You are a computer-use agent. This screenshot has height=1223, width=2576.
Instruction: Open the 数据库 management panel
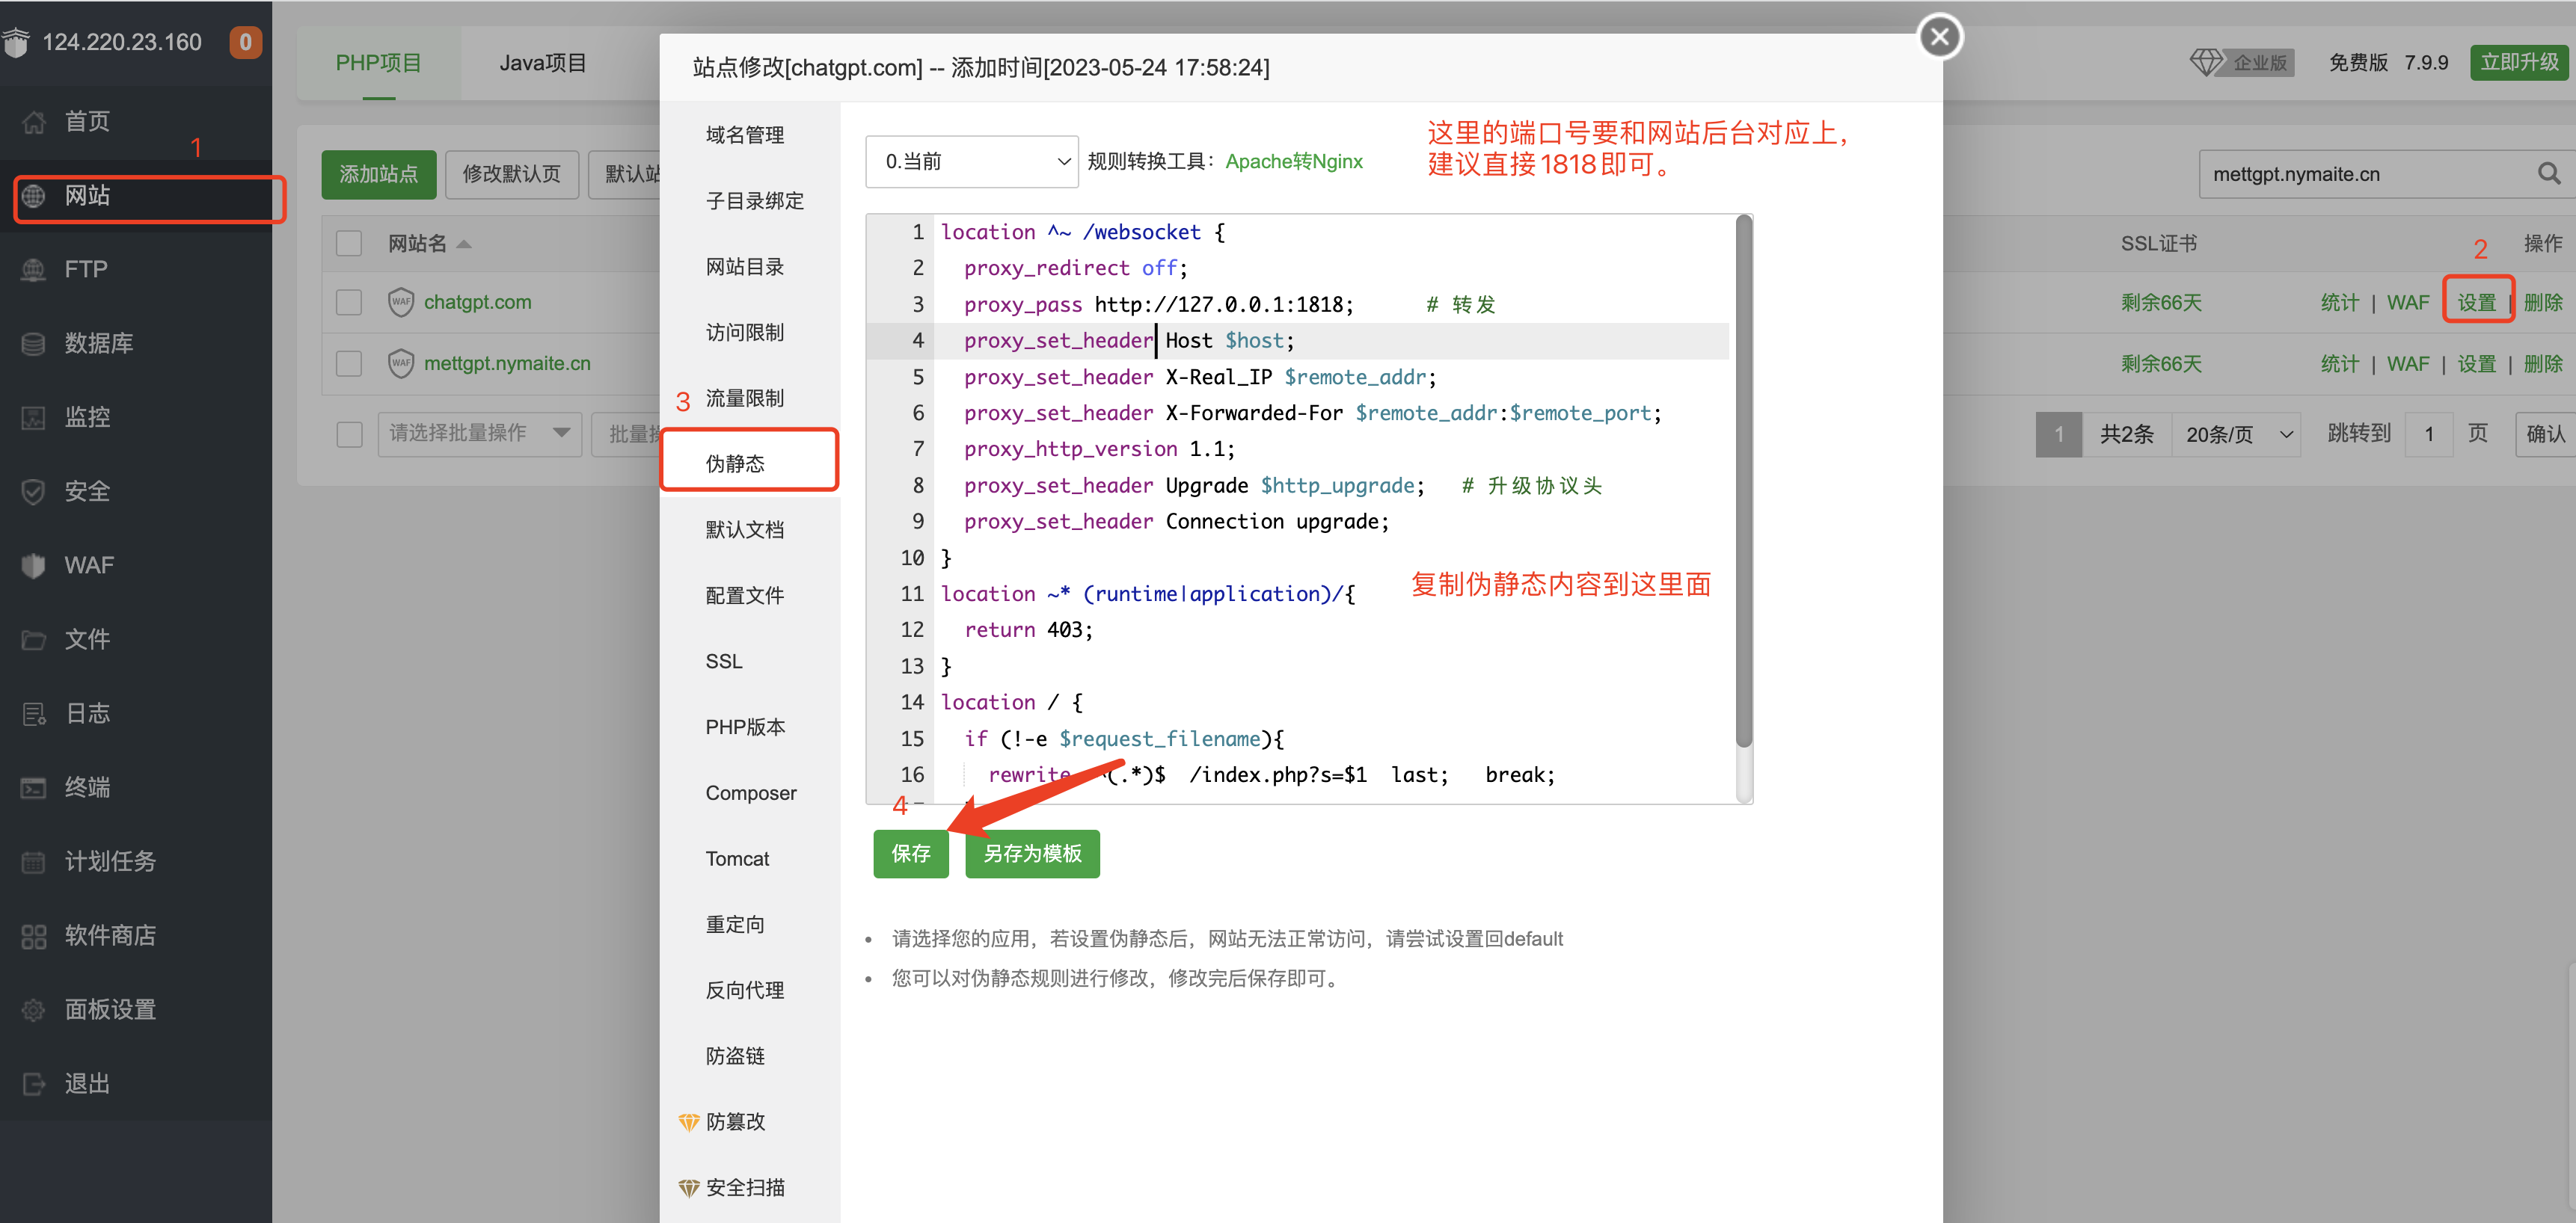pyautogui.click(x=99, y=342)
